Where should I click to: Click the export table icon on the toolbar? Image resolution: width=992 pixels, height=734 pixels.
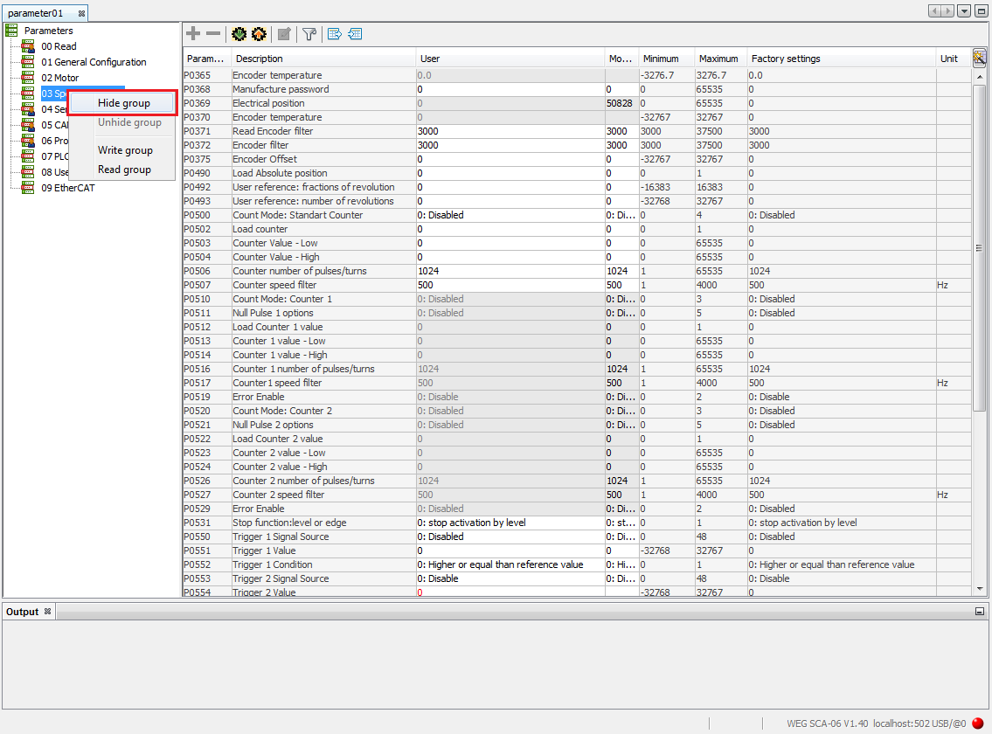coord(334,33)
